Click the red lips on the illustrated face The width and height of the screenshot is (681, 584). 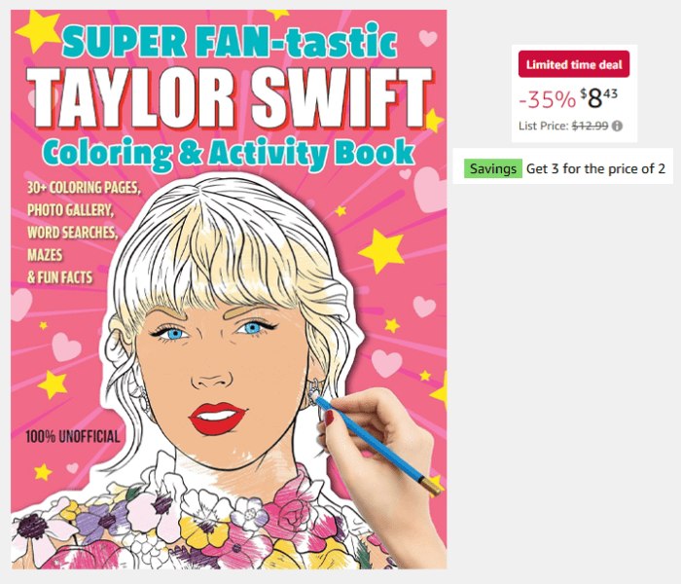[217, 418]
